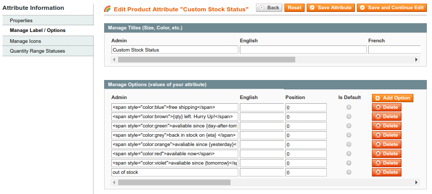Delete the 'out of stock' option
The width and height of the screenshot is (432, 194).
[386, 172]
